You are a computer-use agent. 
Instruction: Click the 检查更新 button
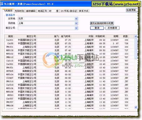tap(132, 10)
